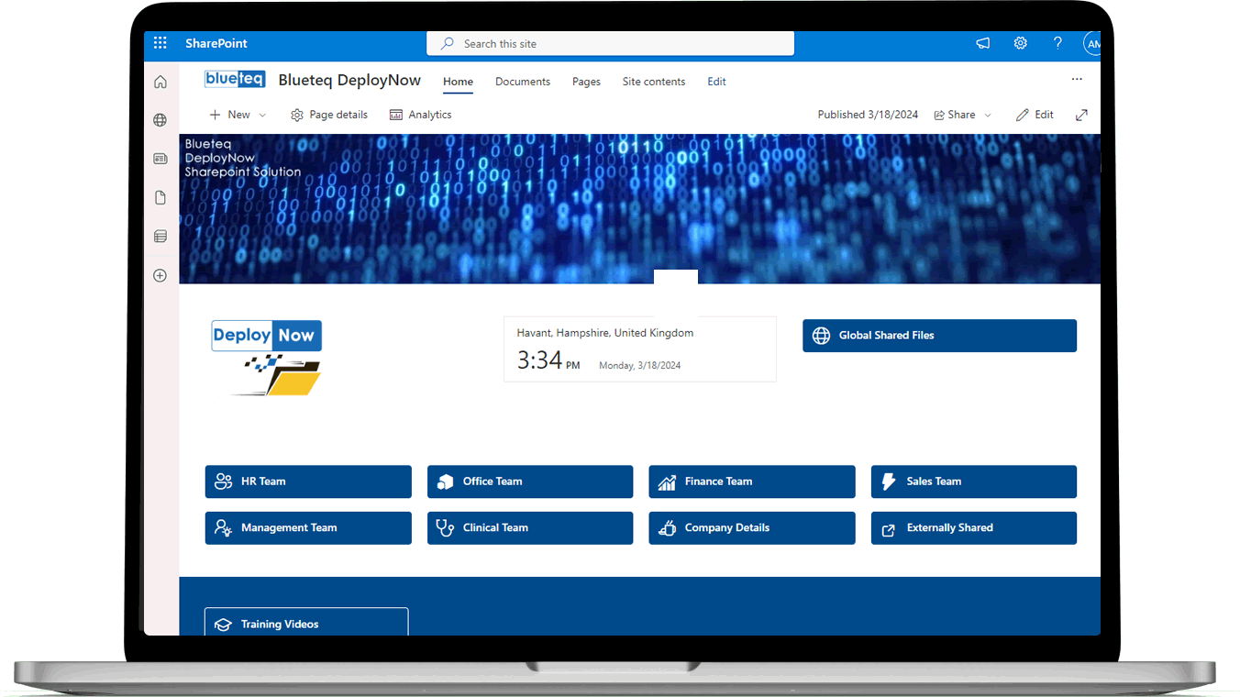
Task: Open the Sales Team quick link
Action: pos(973,481)
